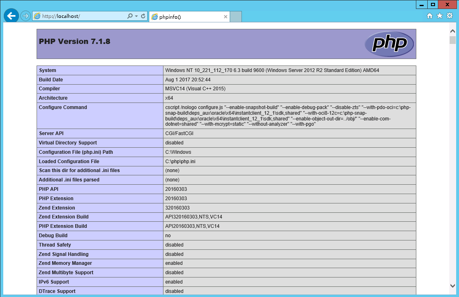Open the Tools gear menu
The height and width of the screenshot is (297, 459).
tap(450, 16)
